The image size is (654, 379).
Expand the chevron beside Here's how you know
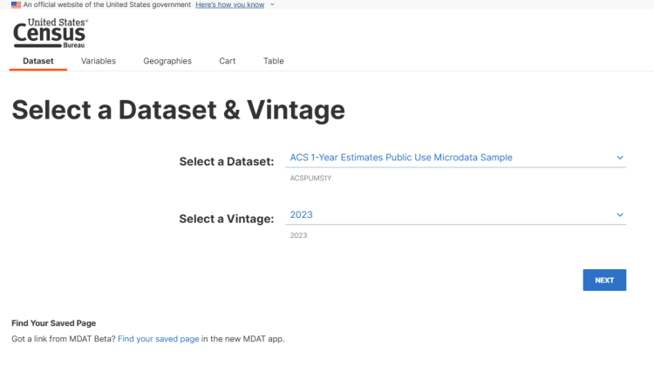(x=272, y=4)
